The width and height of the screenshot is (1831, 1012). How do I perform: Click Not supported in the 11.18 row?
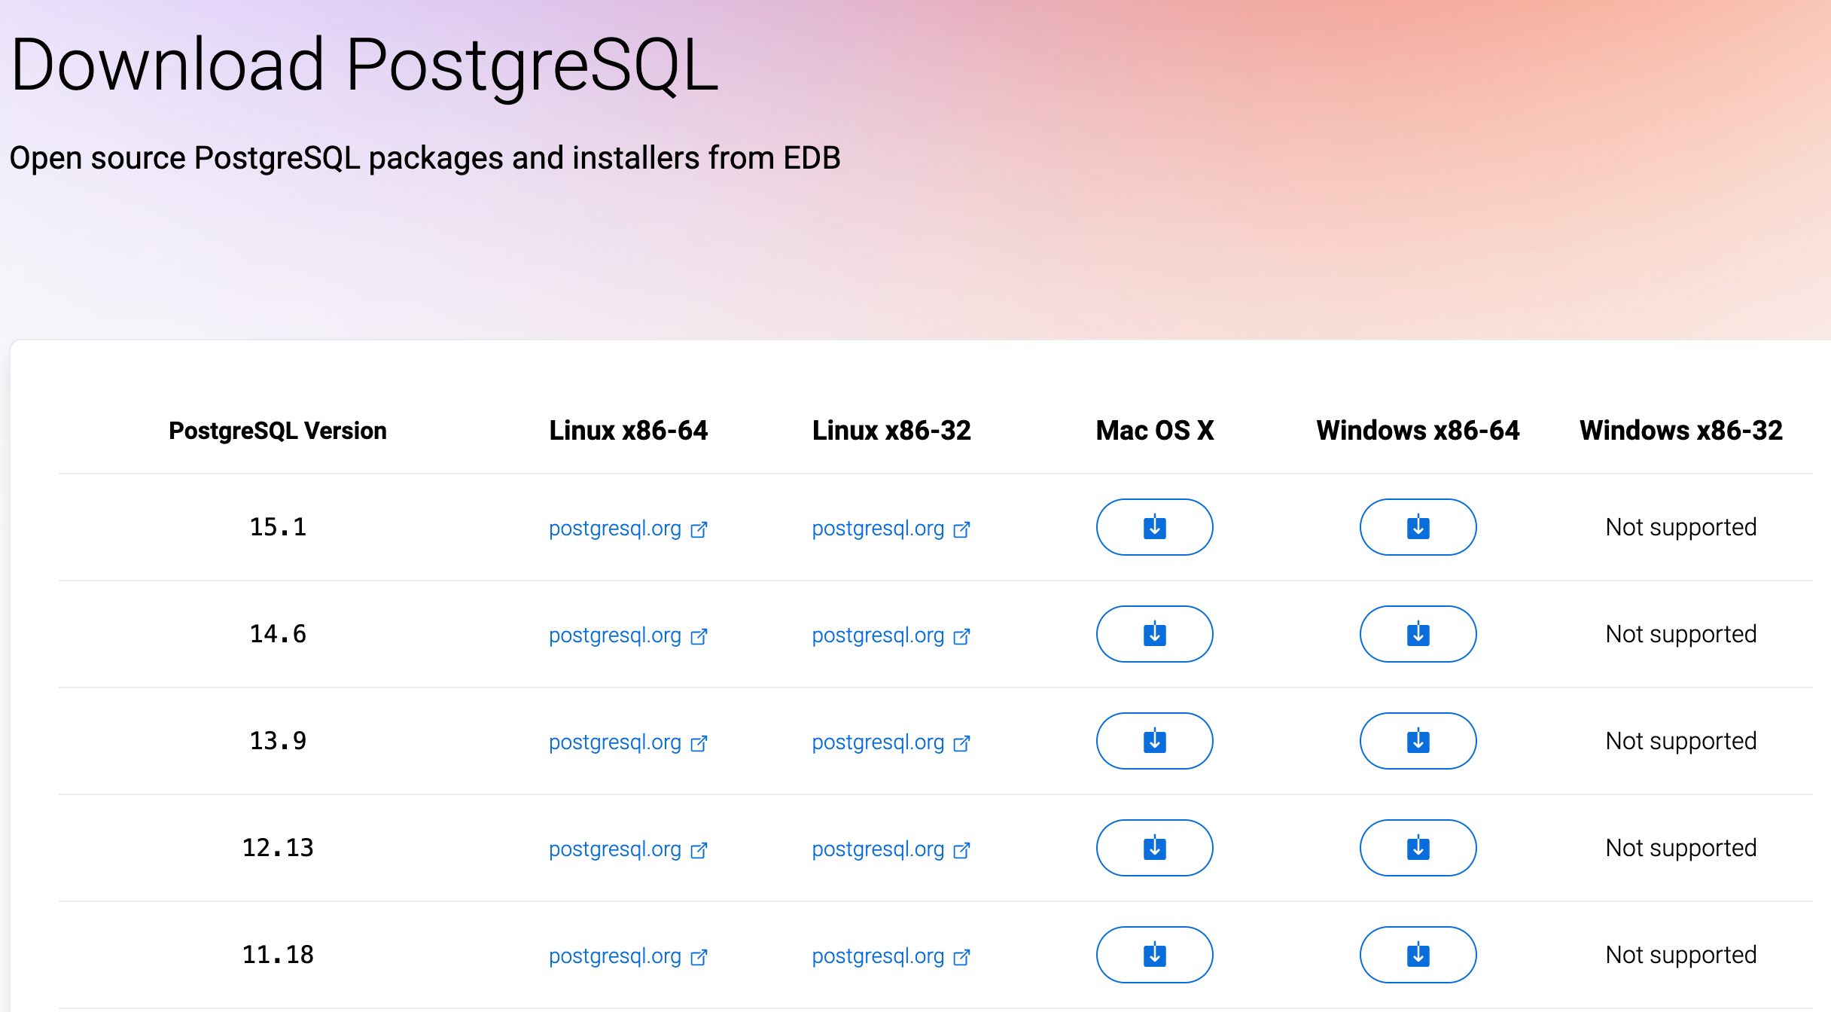pos(1681,955)
